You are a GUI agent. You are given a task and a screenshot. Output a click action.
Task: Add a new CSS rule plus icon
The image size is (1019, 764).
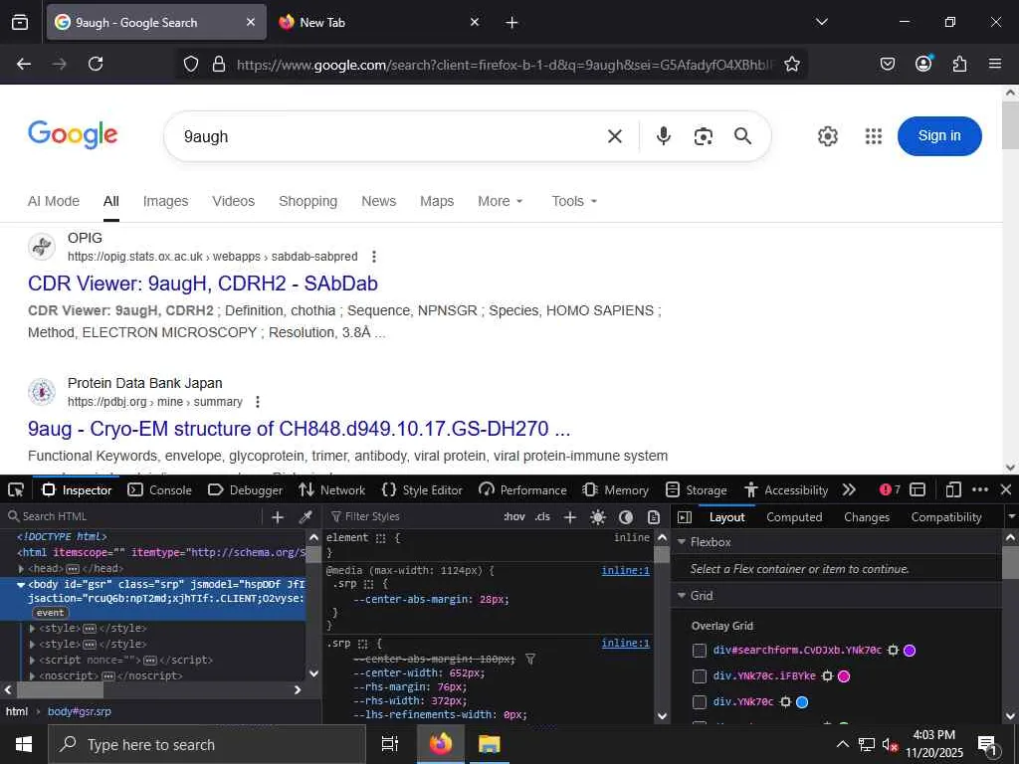pos(570,517)
